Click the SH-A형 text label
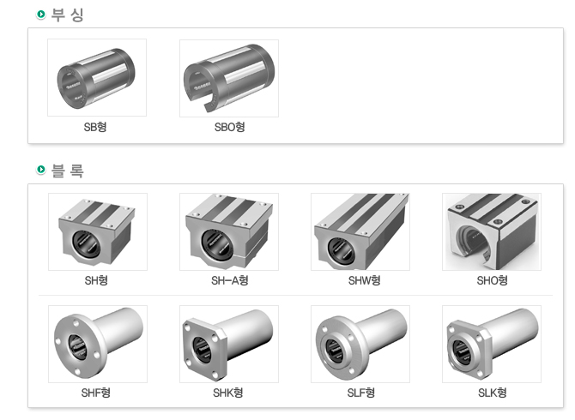The image size is (575, 420). click(x=229, y=280)
